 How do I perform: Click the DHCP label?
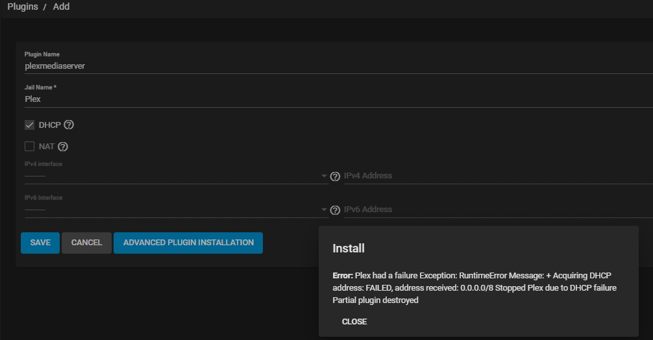pos(49,125)
